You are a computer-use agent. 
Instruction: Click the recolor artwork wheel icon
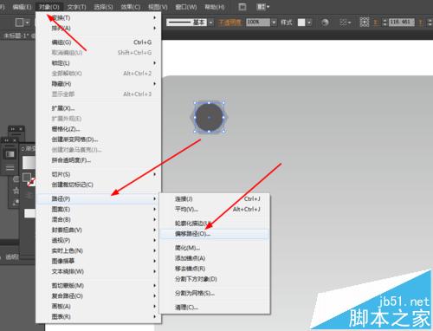[325, 23]
